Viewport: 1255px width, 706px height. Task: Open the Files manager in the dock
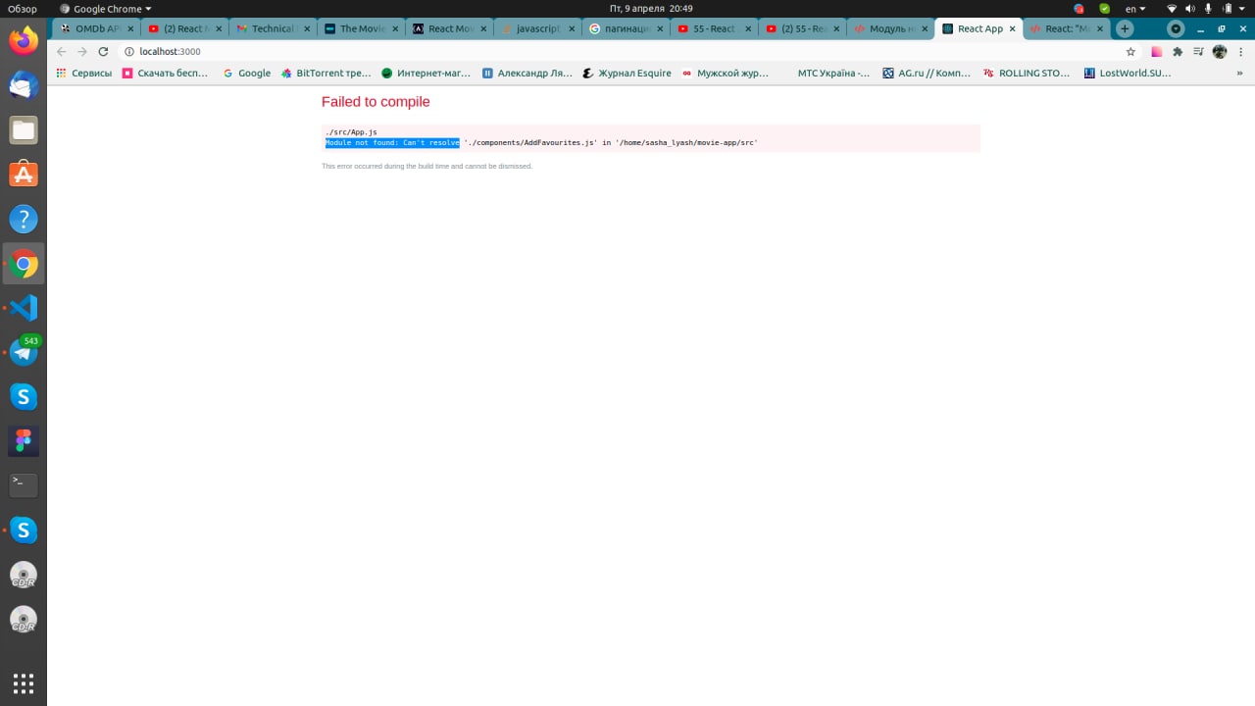[24, 130]
